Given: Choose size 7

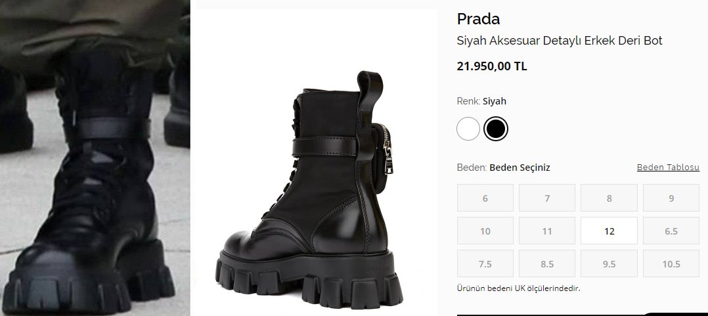Looking at the screenshot, I should [546, 198].
